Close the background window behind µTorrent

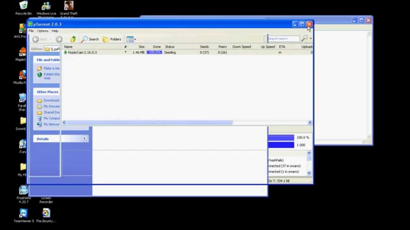(x=368, y=20)
